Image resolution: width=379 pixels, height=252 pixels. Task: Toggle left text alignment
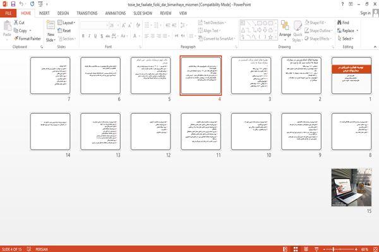[x=147, y=36]
